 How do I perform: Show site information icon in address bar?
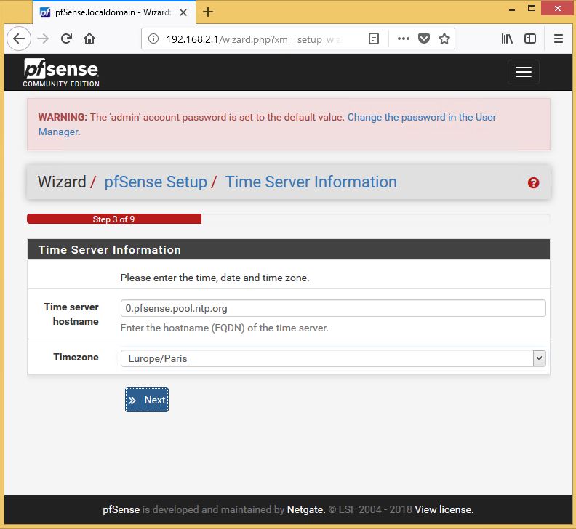[153, 39]
